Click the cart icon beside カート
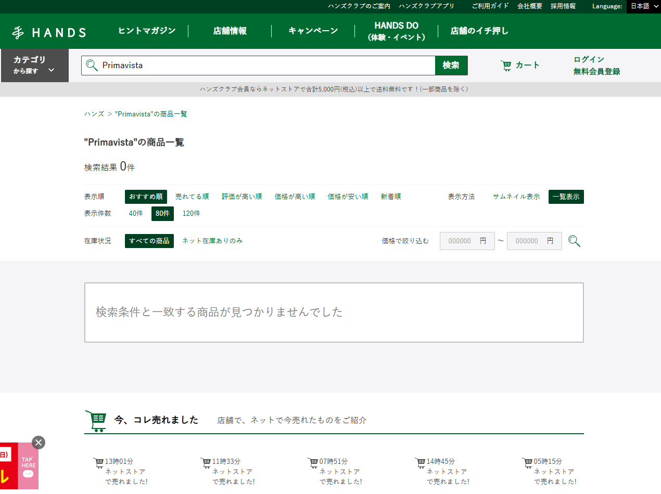The width and height of the screenshot is (661, 494). [x=506, y=66]
